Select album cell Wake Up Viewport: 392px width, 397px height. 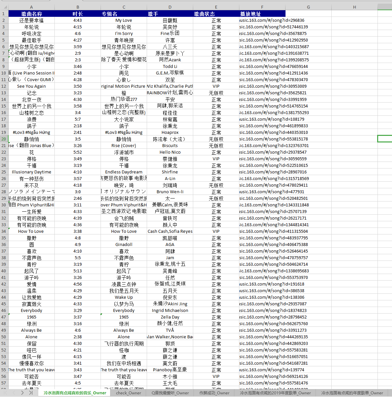point(124,297)
